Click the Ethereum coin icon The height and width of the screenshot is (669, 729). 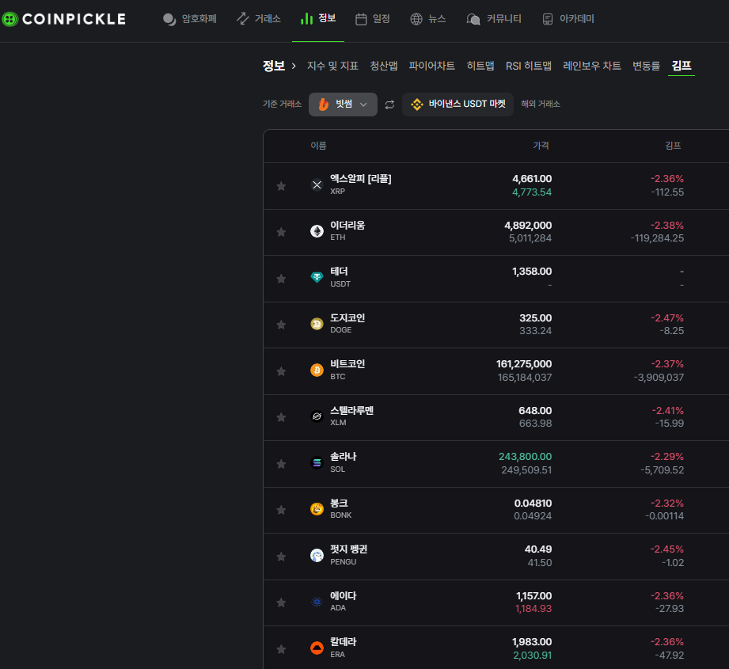pyautogui.click(x=317, y=231)
